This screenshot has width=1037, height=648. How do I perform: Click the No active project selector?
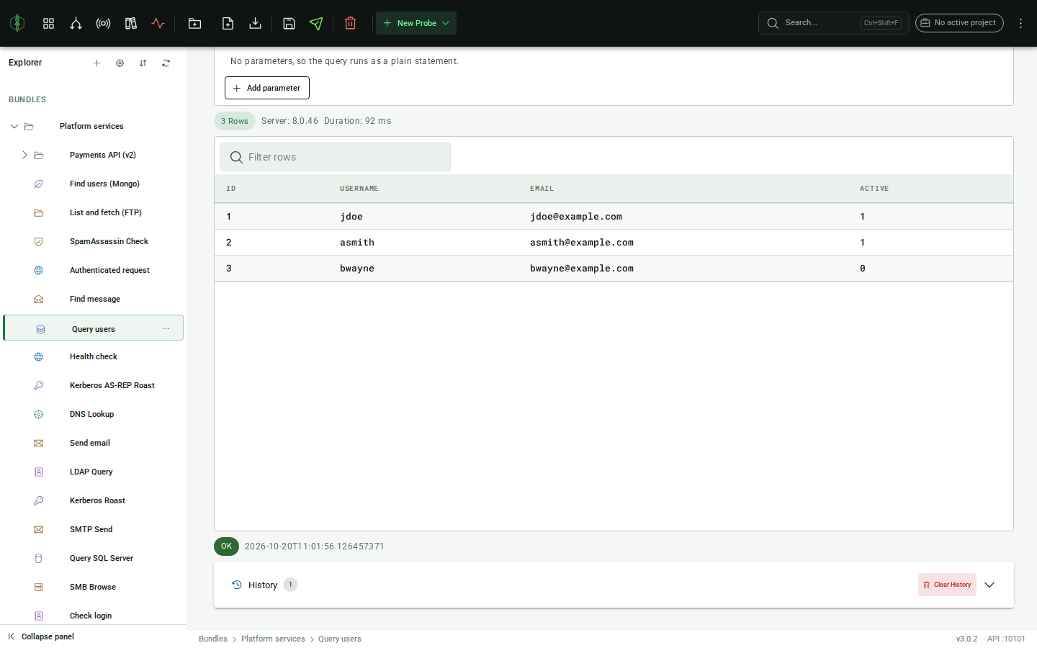tap(959, 23)
